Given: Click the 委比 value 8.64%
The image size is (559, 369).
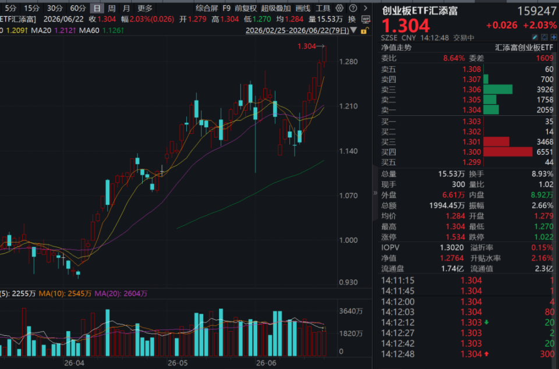Looking at the screenshot, I should coord(454,58).
